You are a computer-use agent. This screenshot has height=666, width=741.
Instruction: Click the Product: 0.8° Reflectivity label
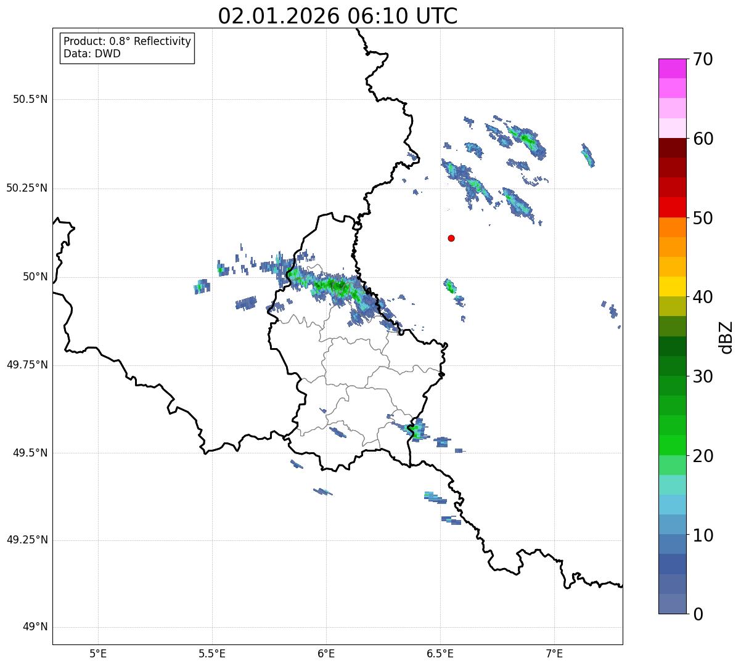(x=128, y=41)
